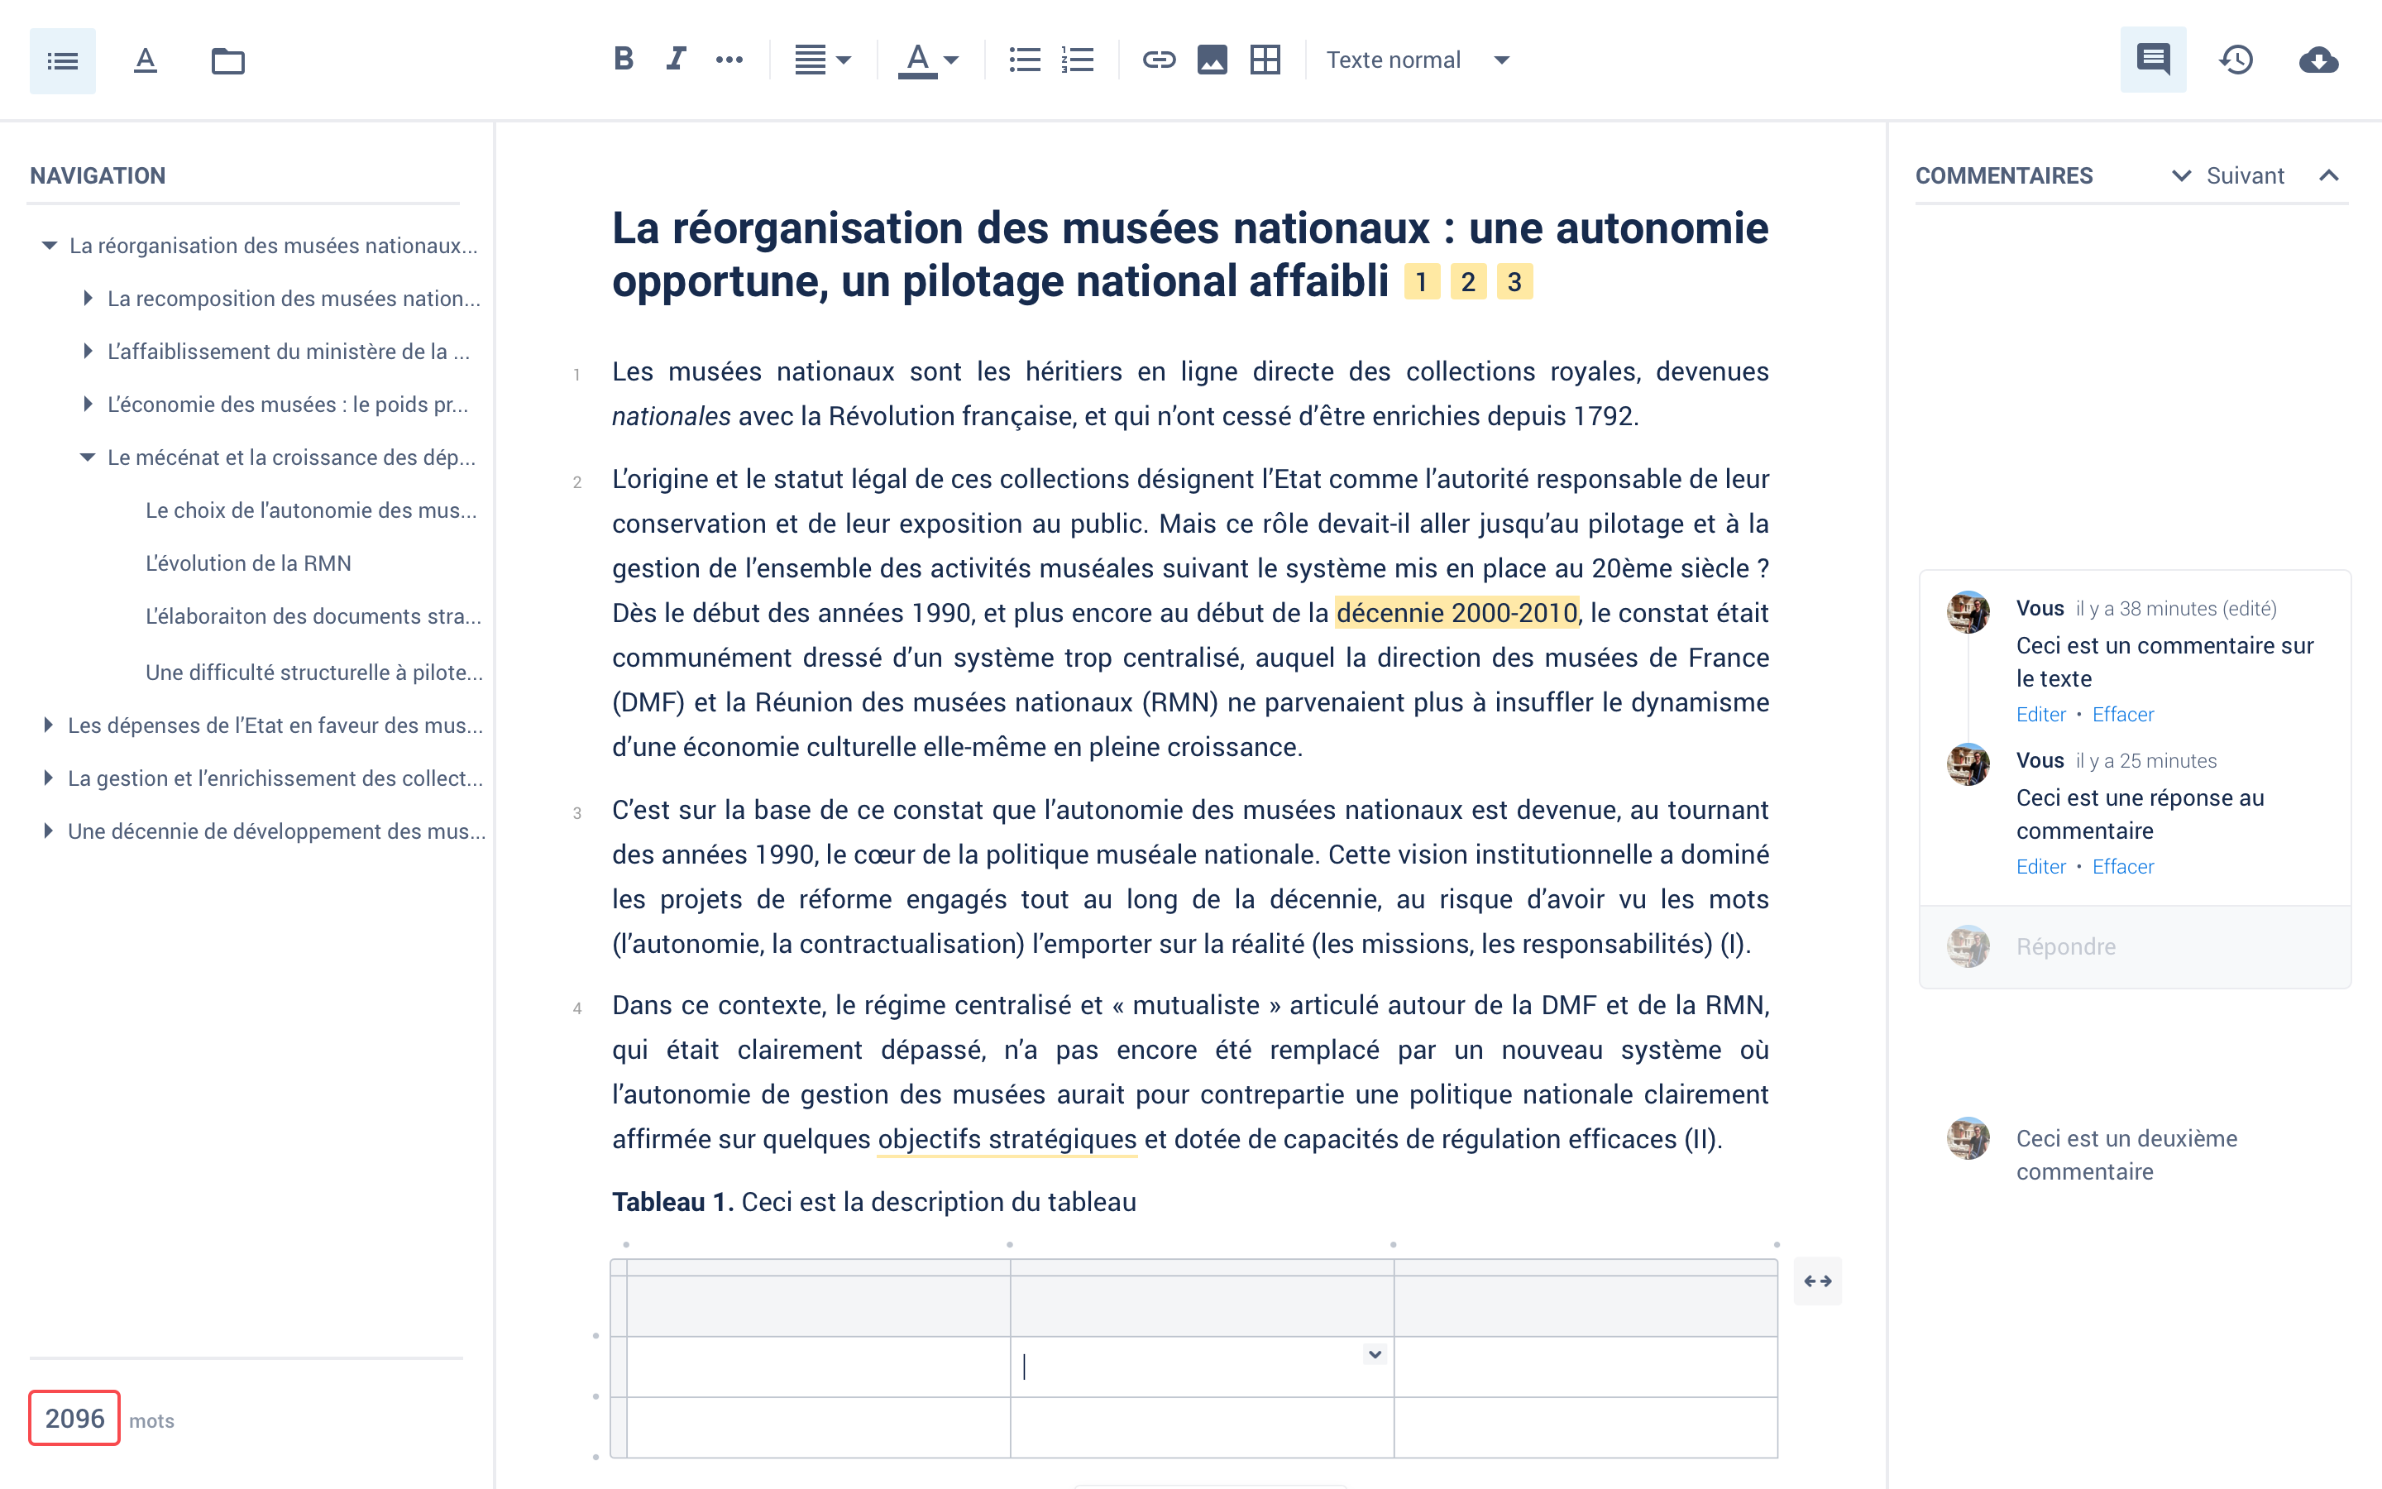
Task: Delete the first comment with Effacer
Action: click(x=2122, y=714)
